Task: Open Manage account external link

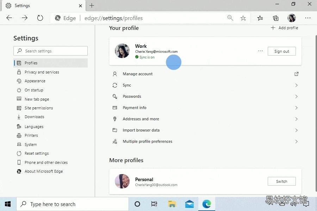Action: pyautogui.click(x=205, y=74)
